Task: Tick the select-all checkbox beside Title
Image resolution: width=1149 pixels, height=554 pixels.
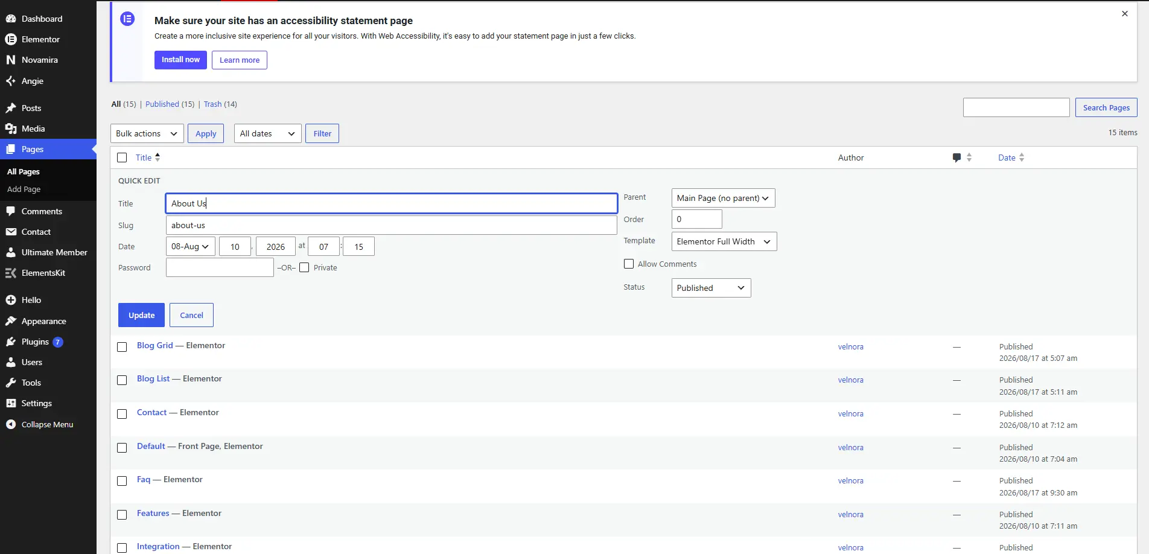Action: pos(122,158)
